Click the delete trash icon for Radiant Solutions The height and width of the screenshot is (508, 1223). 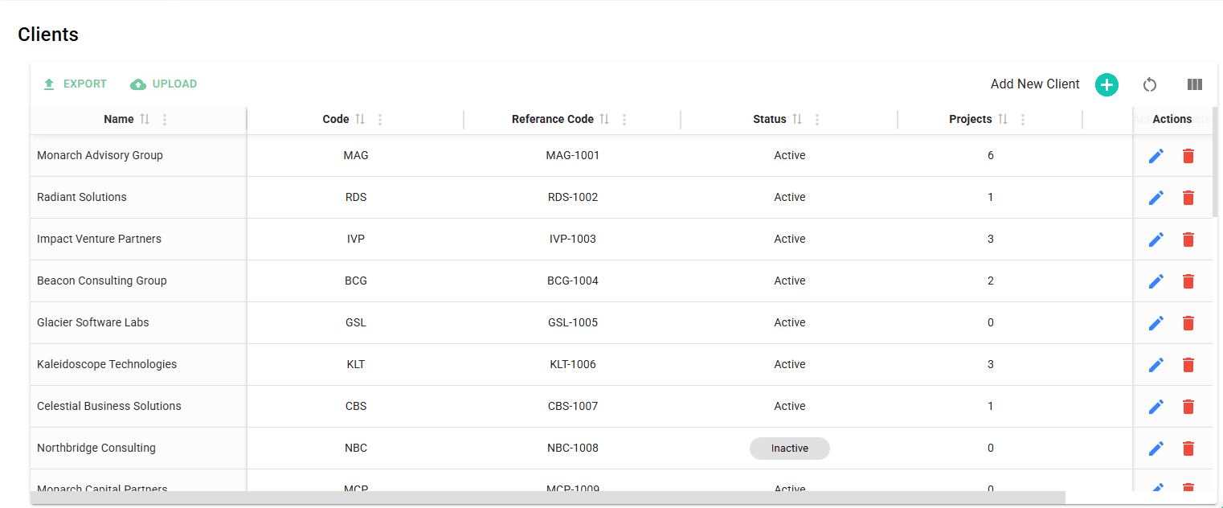[x=1188, y=197]
